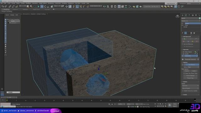The image size is (201, 113).
Task: Click the Extract Selected button
Action: [x=190, y=76]
